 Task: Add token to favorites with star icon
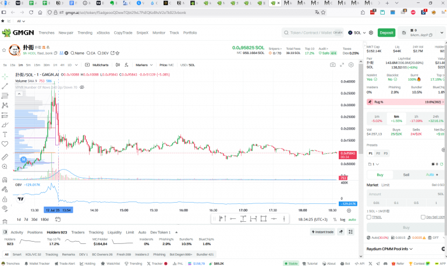coord(4,50)
